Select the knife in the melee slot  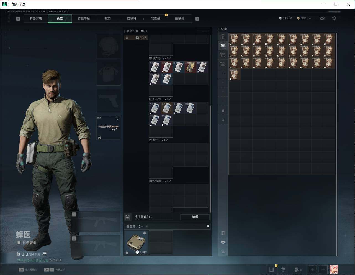[x=109, y=128]
